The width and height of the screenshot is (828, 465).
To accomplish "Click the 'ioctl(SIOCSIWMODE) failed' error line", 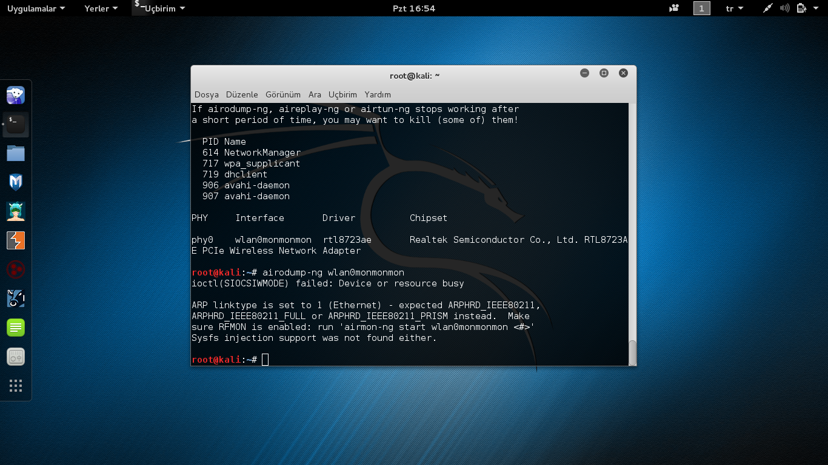I will pyautogui.click(x=328, y=283).
